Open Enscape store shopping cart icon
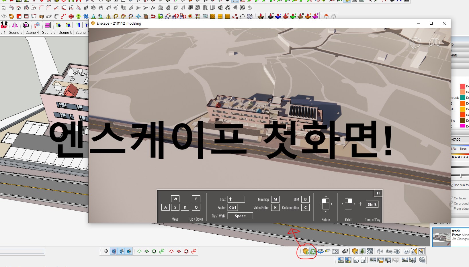This screenshot has width=469, height=267. [x=421, y=251]
